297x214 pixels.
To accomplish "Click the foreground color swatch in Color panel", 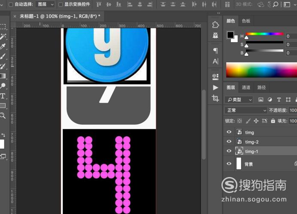I will click(x=230, y=35).
